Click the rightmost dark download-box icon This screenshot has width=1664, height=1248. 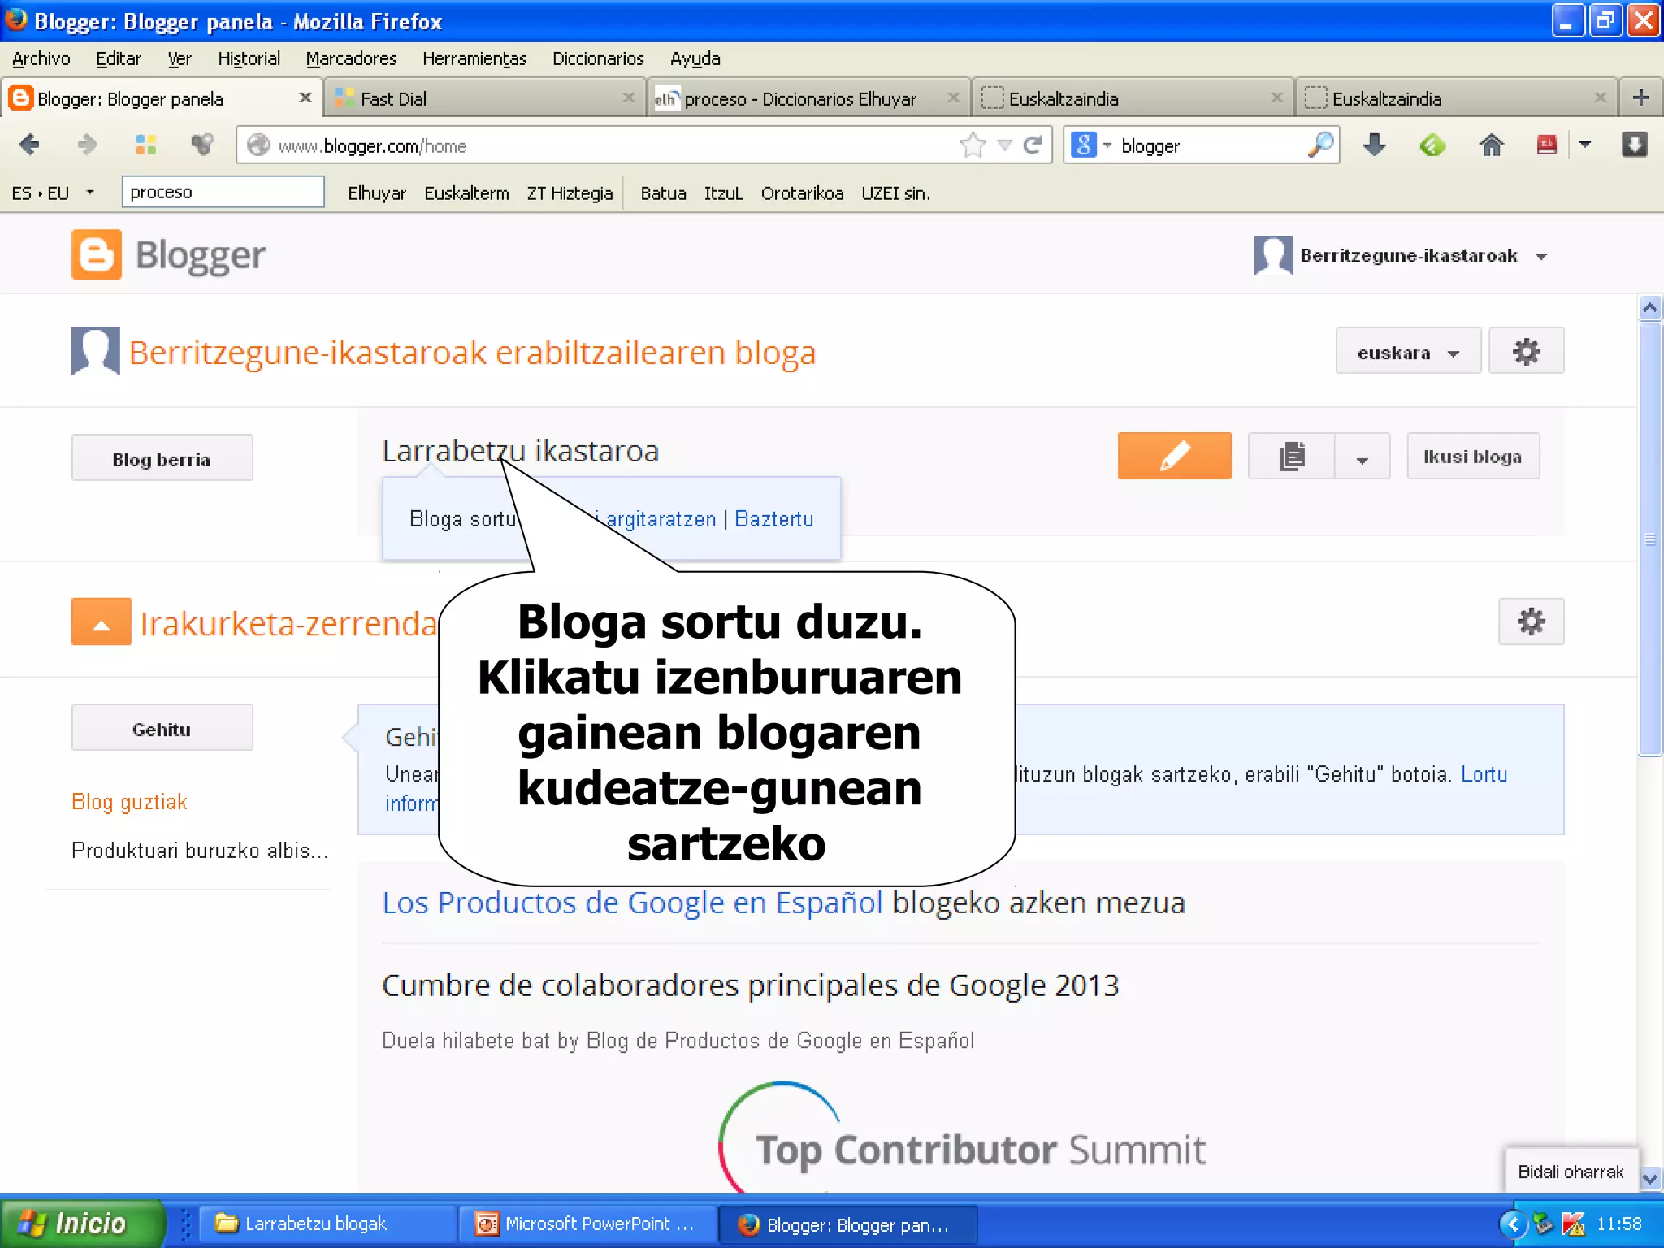(x=1634, y=145)
